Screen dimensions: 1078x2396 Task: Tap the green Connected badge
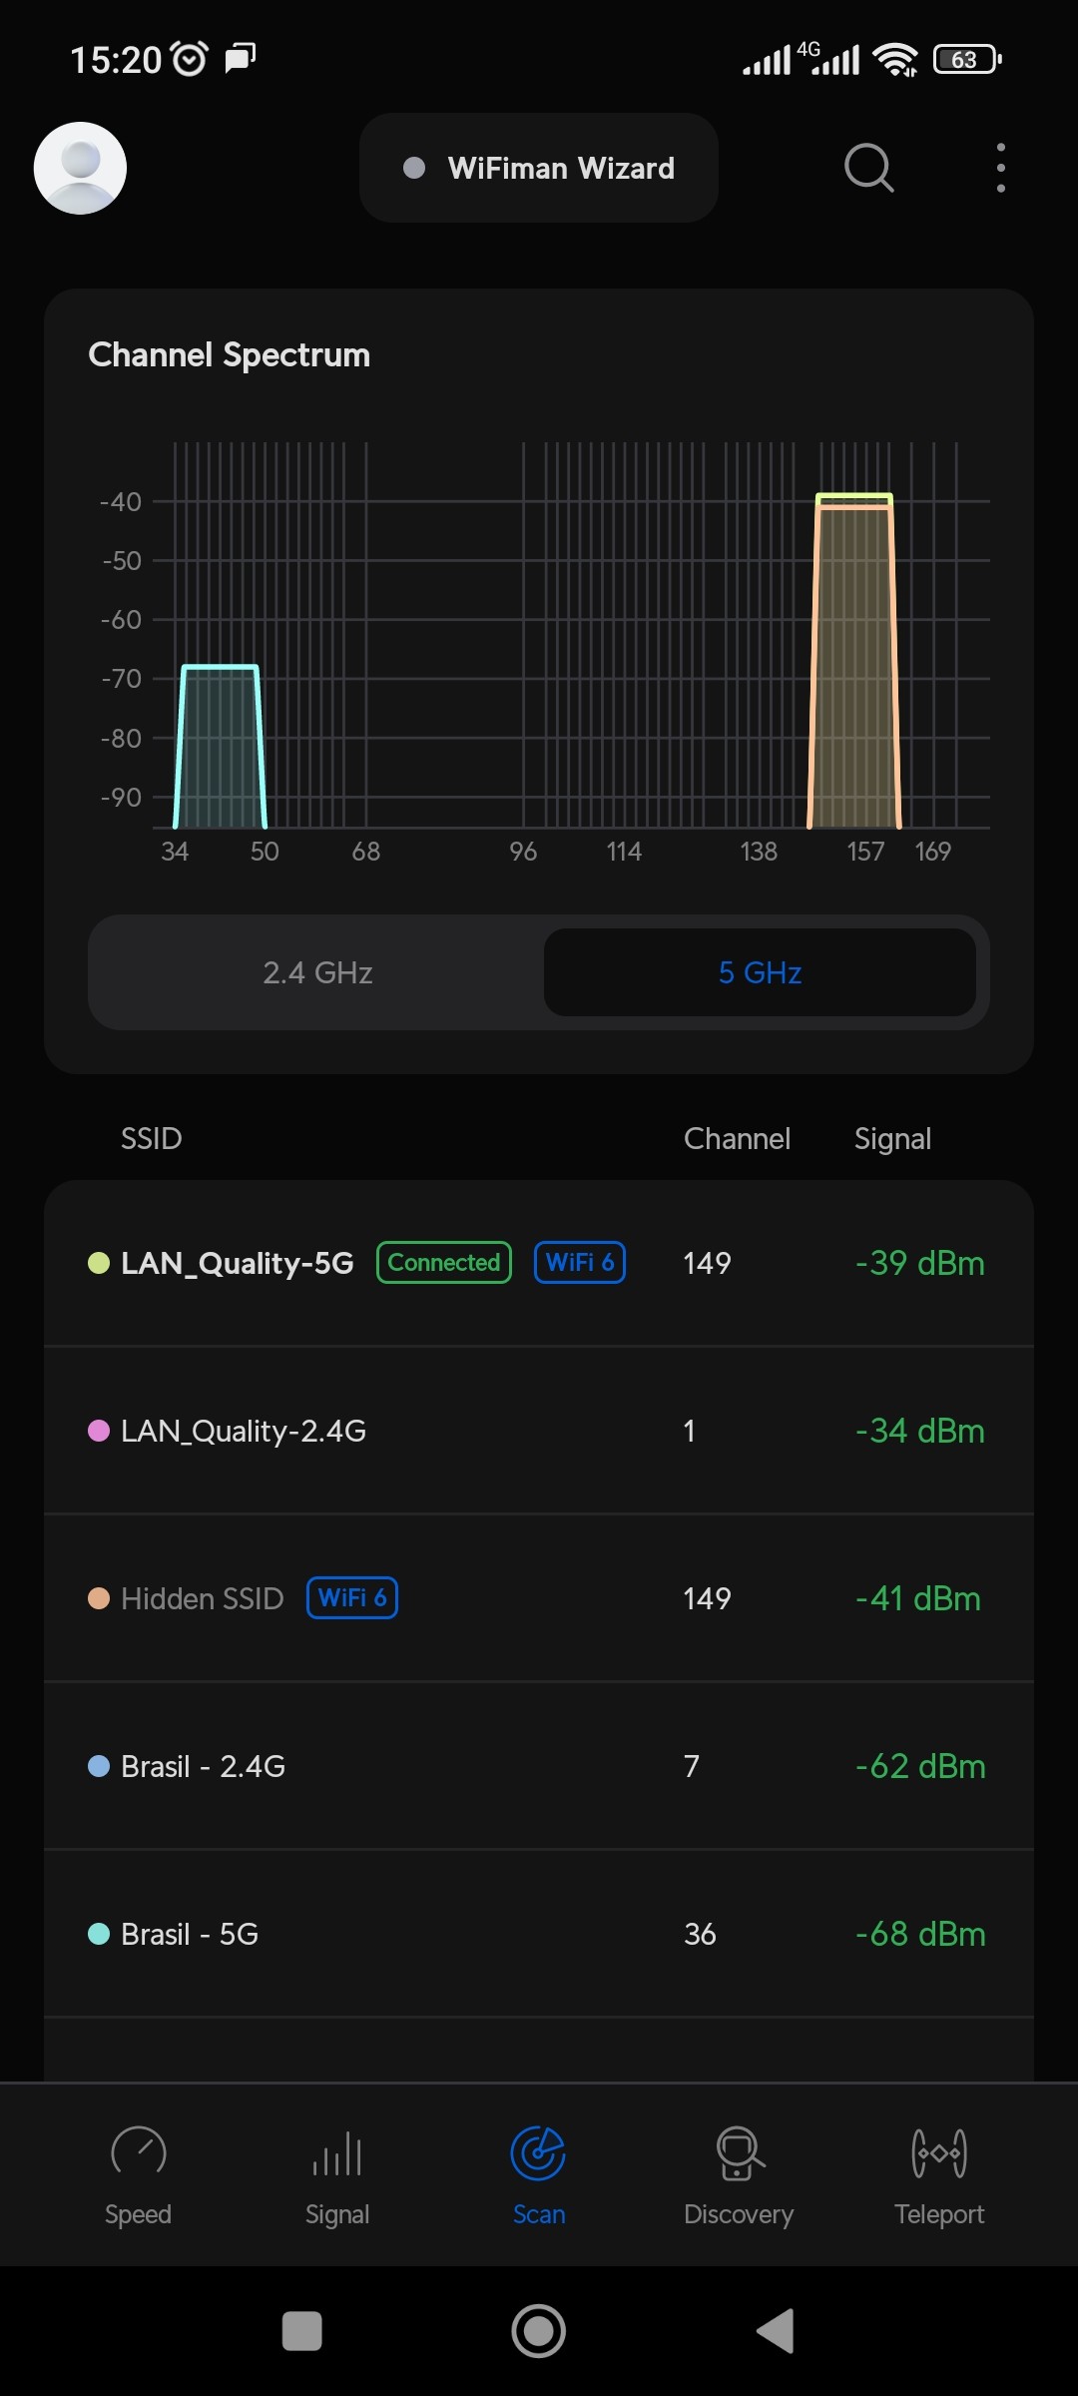pyautogui.click(x=444, y=1263)
